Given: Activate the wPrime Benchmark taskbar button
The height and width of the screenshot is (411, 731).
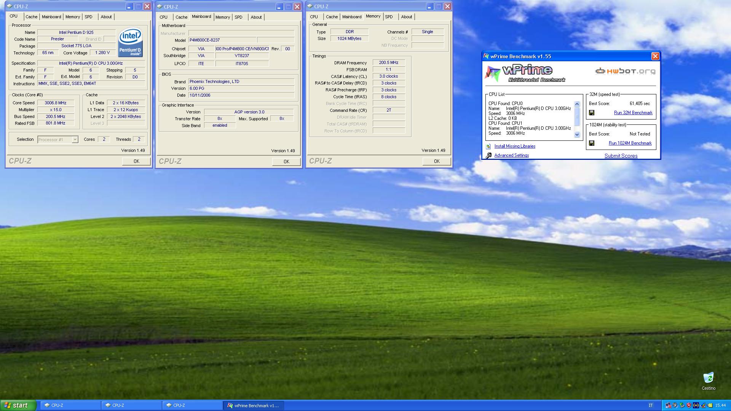Looking at the screenshot, I should tap(254, 406).
